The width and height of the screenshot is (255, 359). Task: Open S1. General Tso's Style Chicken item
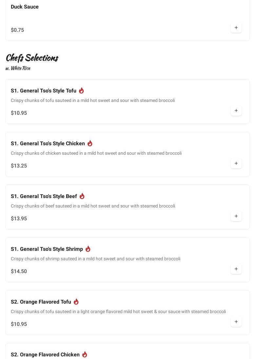tap(48, 144)
